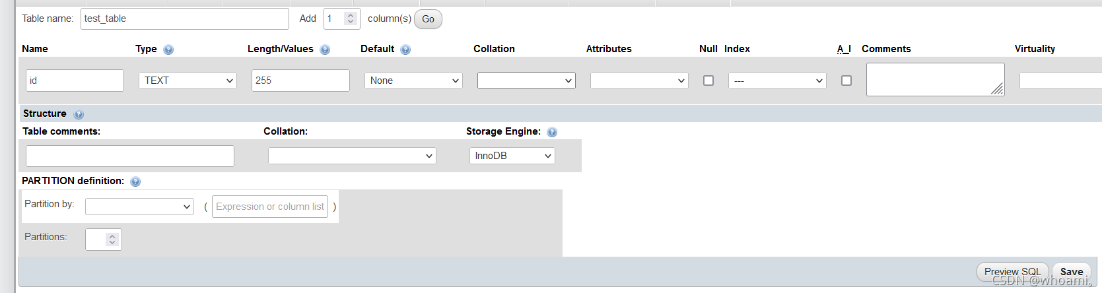This screenshot has width=1102, height=293.
Task: Click the Go button to add columns
Action: coord(428,19)
